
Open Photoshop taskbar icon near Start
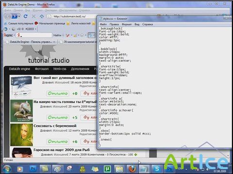[33, 169]
